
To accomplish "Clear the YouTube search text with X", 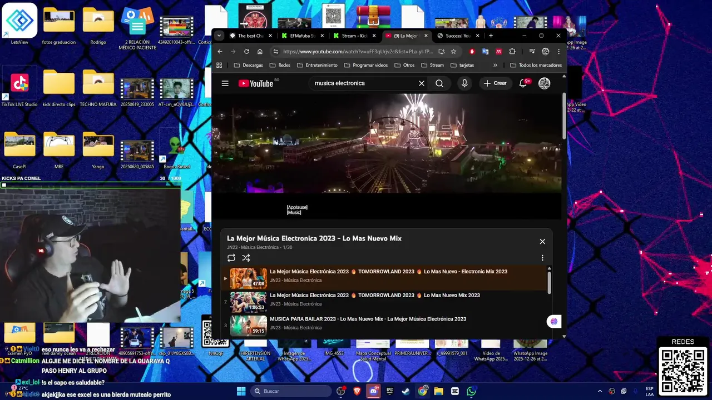I will coord(422,83).
